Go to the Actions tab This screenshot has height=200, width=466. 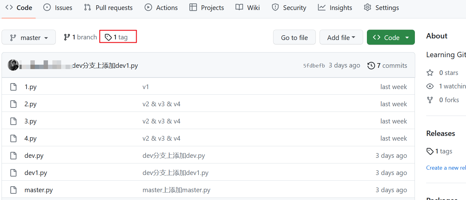click(161, 7)
